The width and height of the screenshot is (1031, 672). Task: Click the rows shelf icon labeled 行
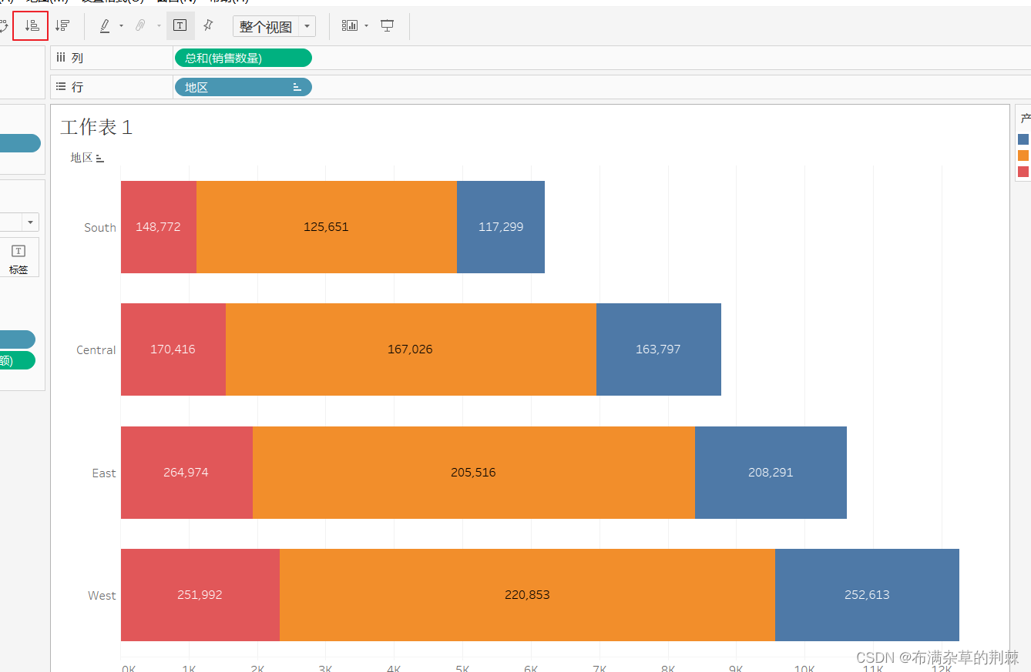(62, 86)
